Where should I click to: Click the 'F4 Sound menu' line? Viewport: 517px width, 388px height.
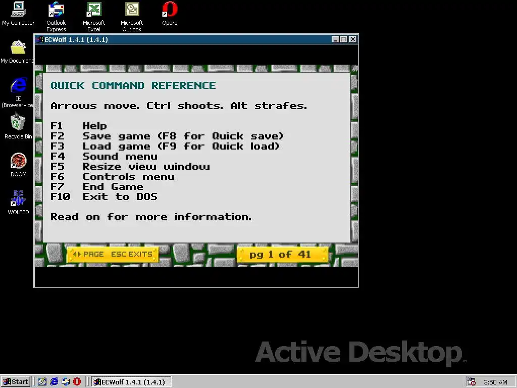click(x=104, y=157)
